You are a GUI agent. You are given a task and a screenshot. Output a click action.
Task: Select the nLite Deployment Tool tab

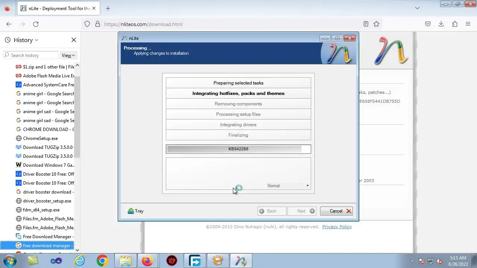[x=59, y=8]
